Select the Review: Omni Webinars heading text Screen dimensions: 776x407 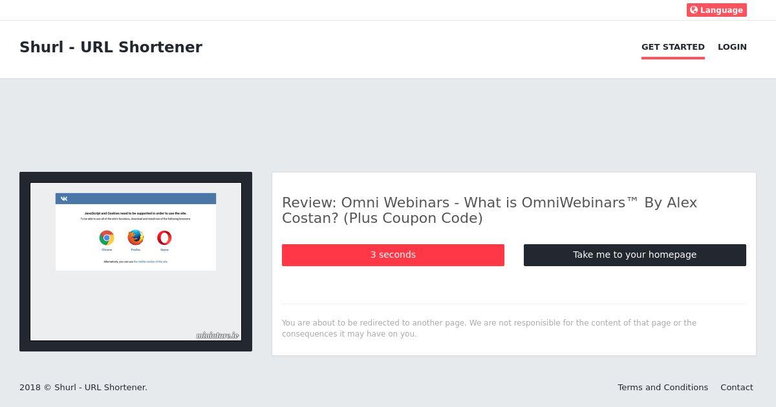click(490, 211)
